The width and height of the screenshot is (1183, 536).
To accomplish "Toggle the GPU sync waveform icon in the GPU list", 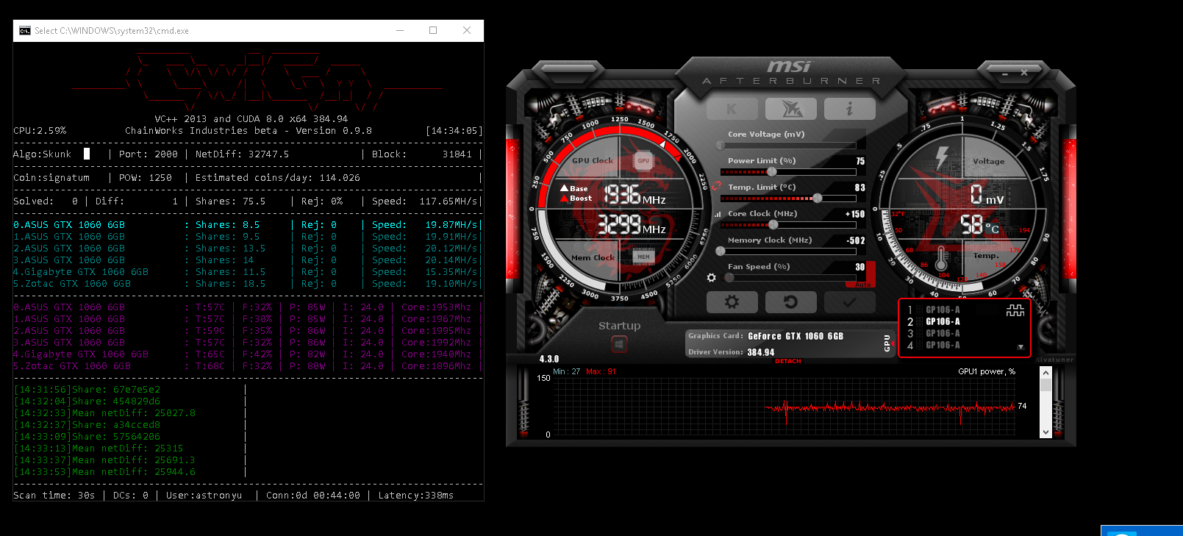I will [1015, 311].
